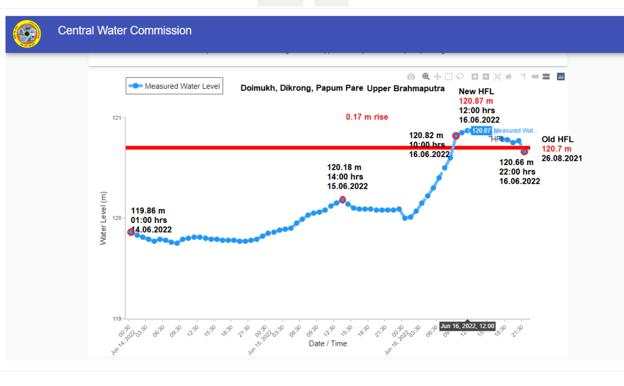Choose the Lasso Select tool

tap(460, 77)
